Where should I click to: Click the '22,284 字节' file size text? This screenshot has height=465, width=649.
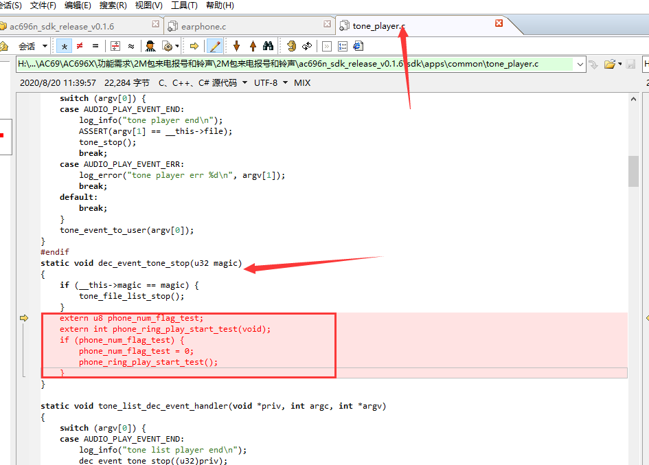click(x=126, y=83)
